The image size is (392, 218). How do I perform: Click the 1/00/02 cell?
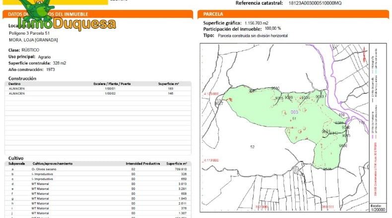[110, 93]
